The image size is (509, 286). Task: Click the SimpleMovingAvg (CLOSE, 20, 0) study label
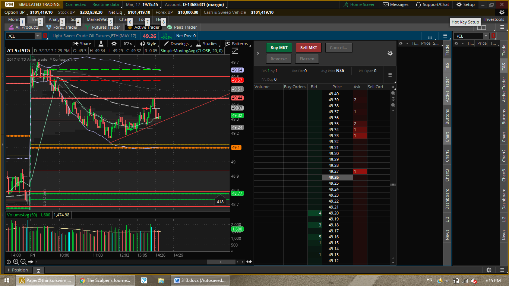tap(192, 51)
